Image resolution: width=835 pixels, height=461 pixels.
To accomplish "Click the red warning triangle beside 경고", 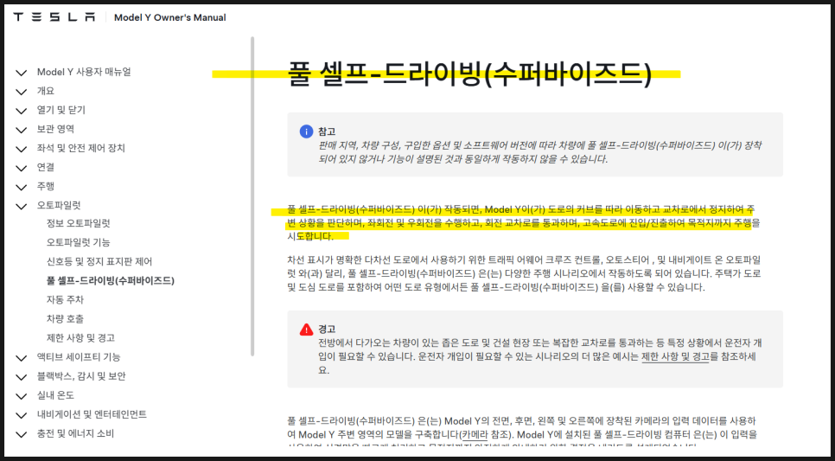I will (x=306, y=330).
